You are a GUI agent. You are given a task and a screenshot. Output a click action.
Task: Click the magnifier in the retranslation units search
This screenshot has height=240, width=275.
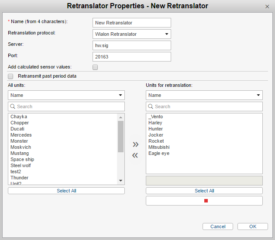[x=151, y=106]
